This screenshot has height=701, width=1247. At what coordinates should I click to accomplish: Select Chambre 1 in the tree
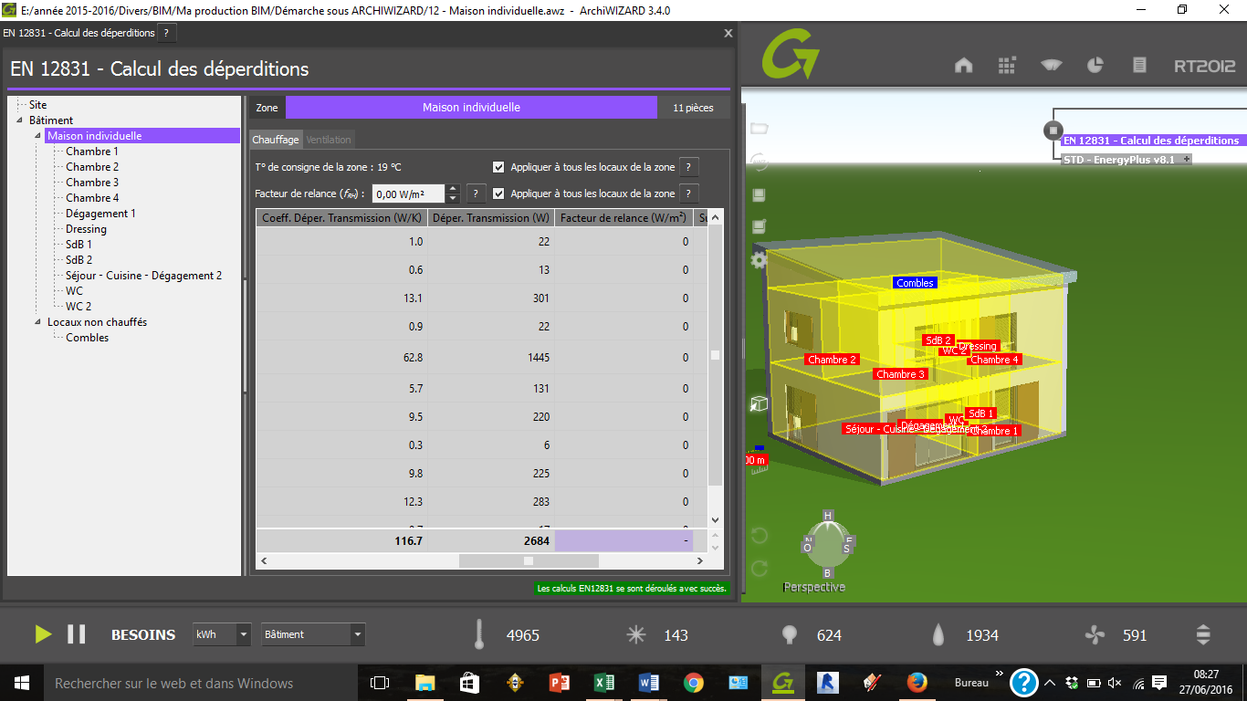[91, 152]
